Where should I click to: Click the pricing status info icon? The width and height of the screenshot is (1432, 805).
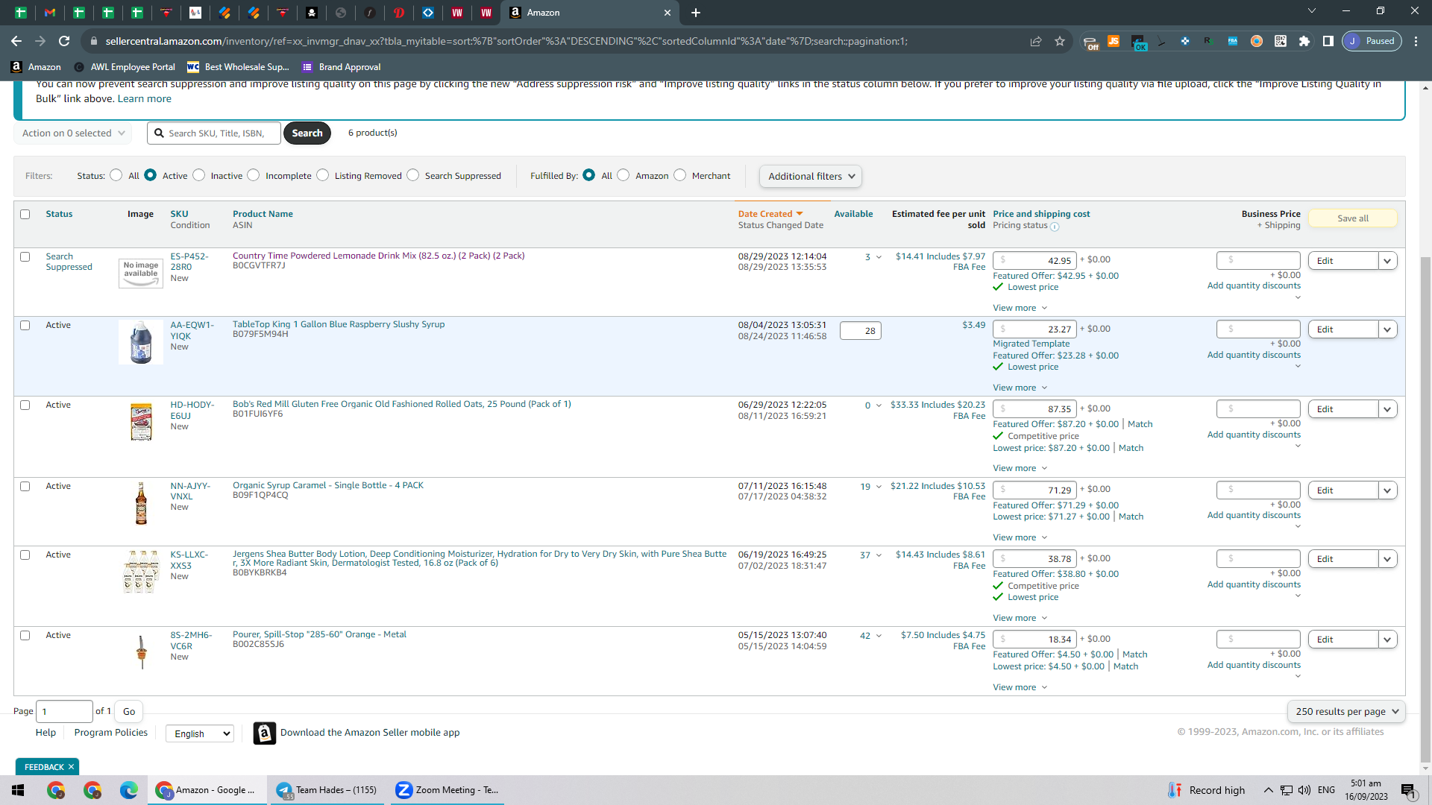1055,227
